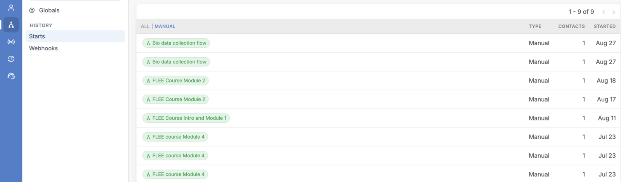Open the first FLEE course Module 4 entry
This screenshot has width=621, height=182.
tap(175, 137)
